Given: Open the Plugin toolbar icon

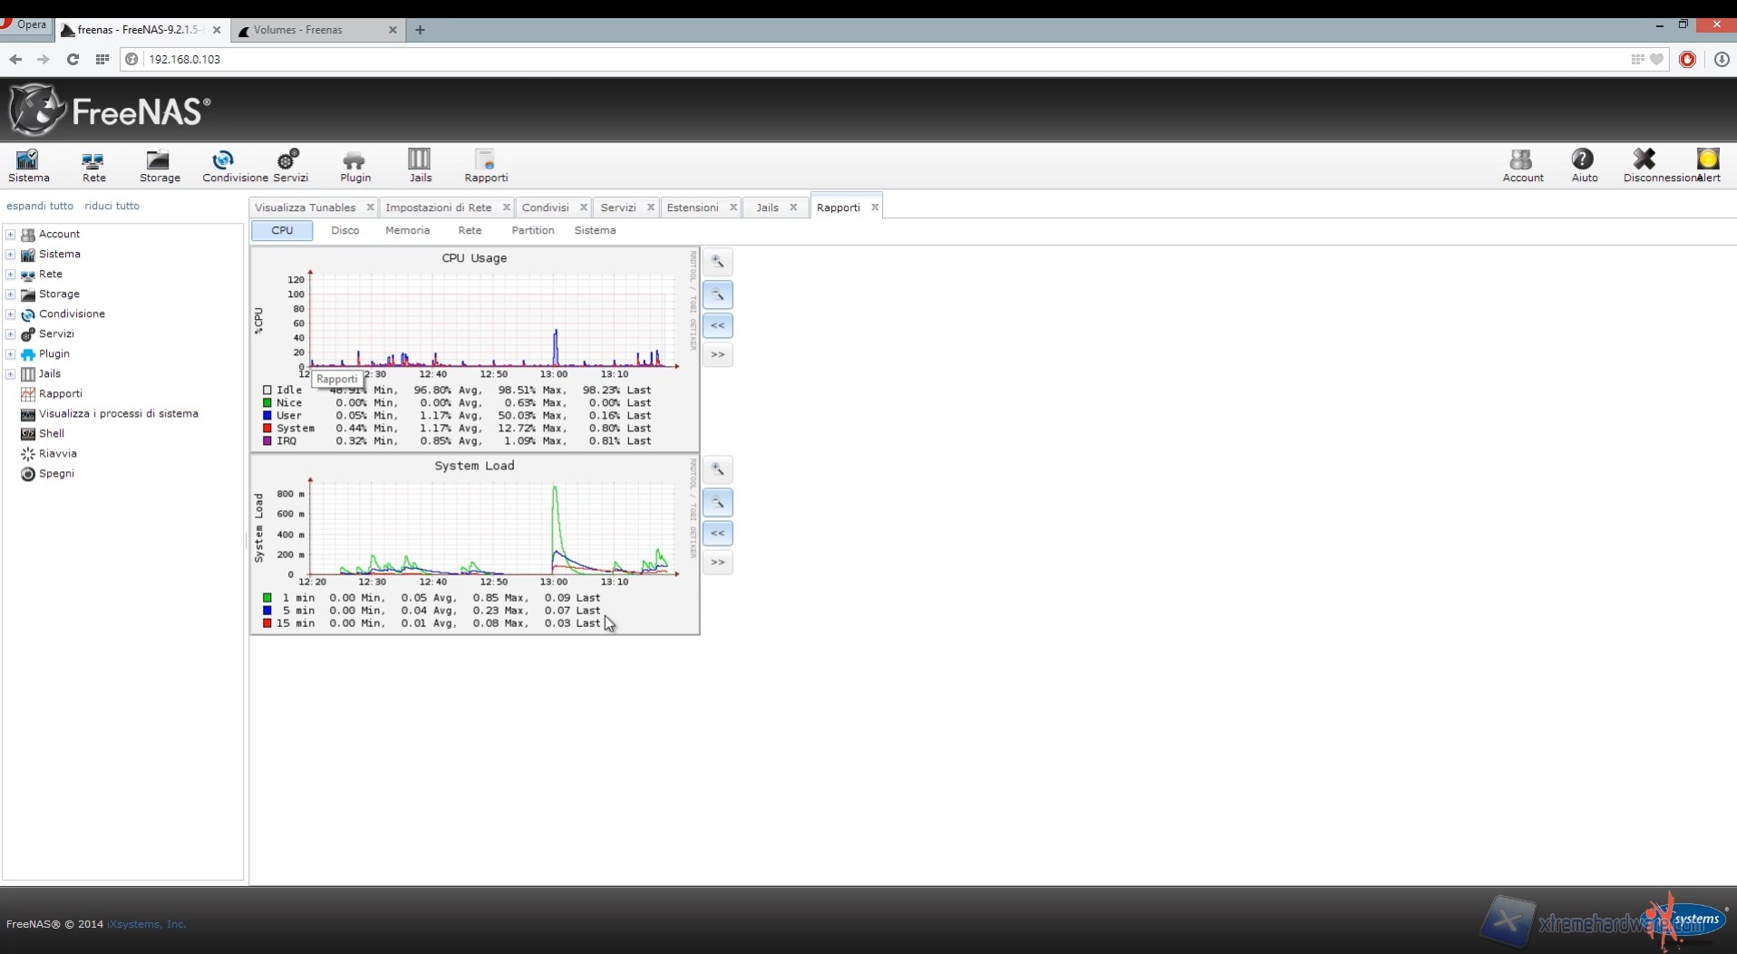Looking at the screenshot, I should point(354,166).
